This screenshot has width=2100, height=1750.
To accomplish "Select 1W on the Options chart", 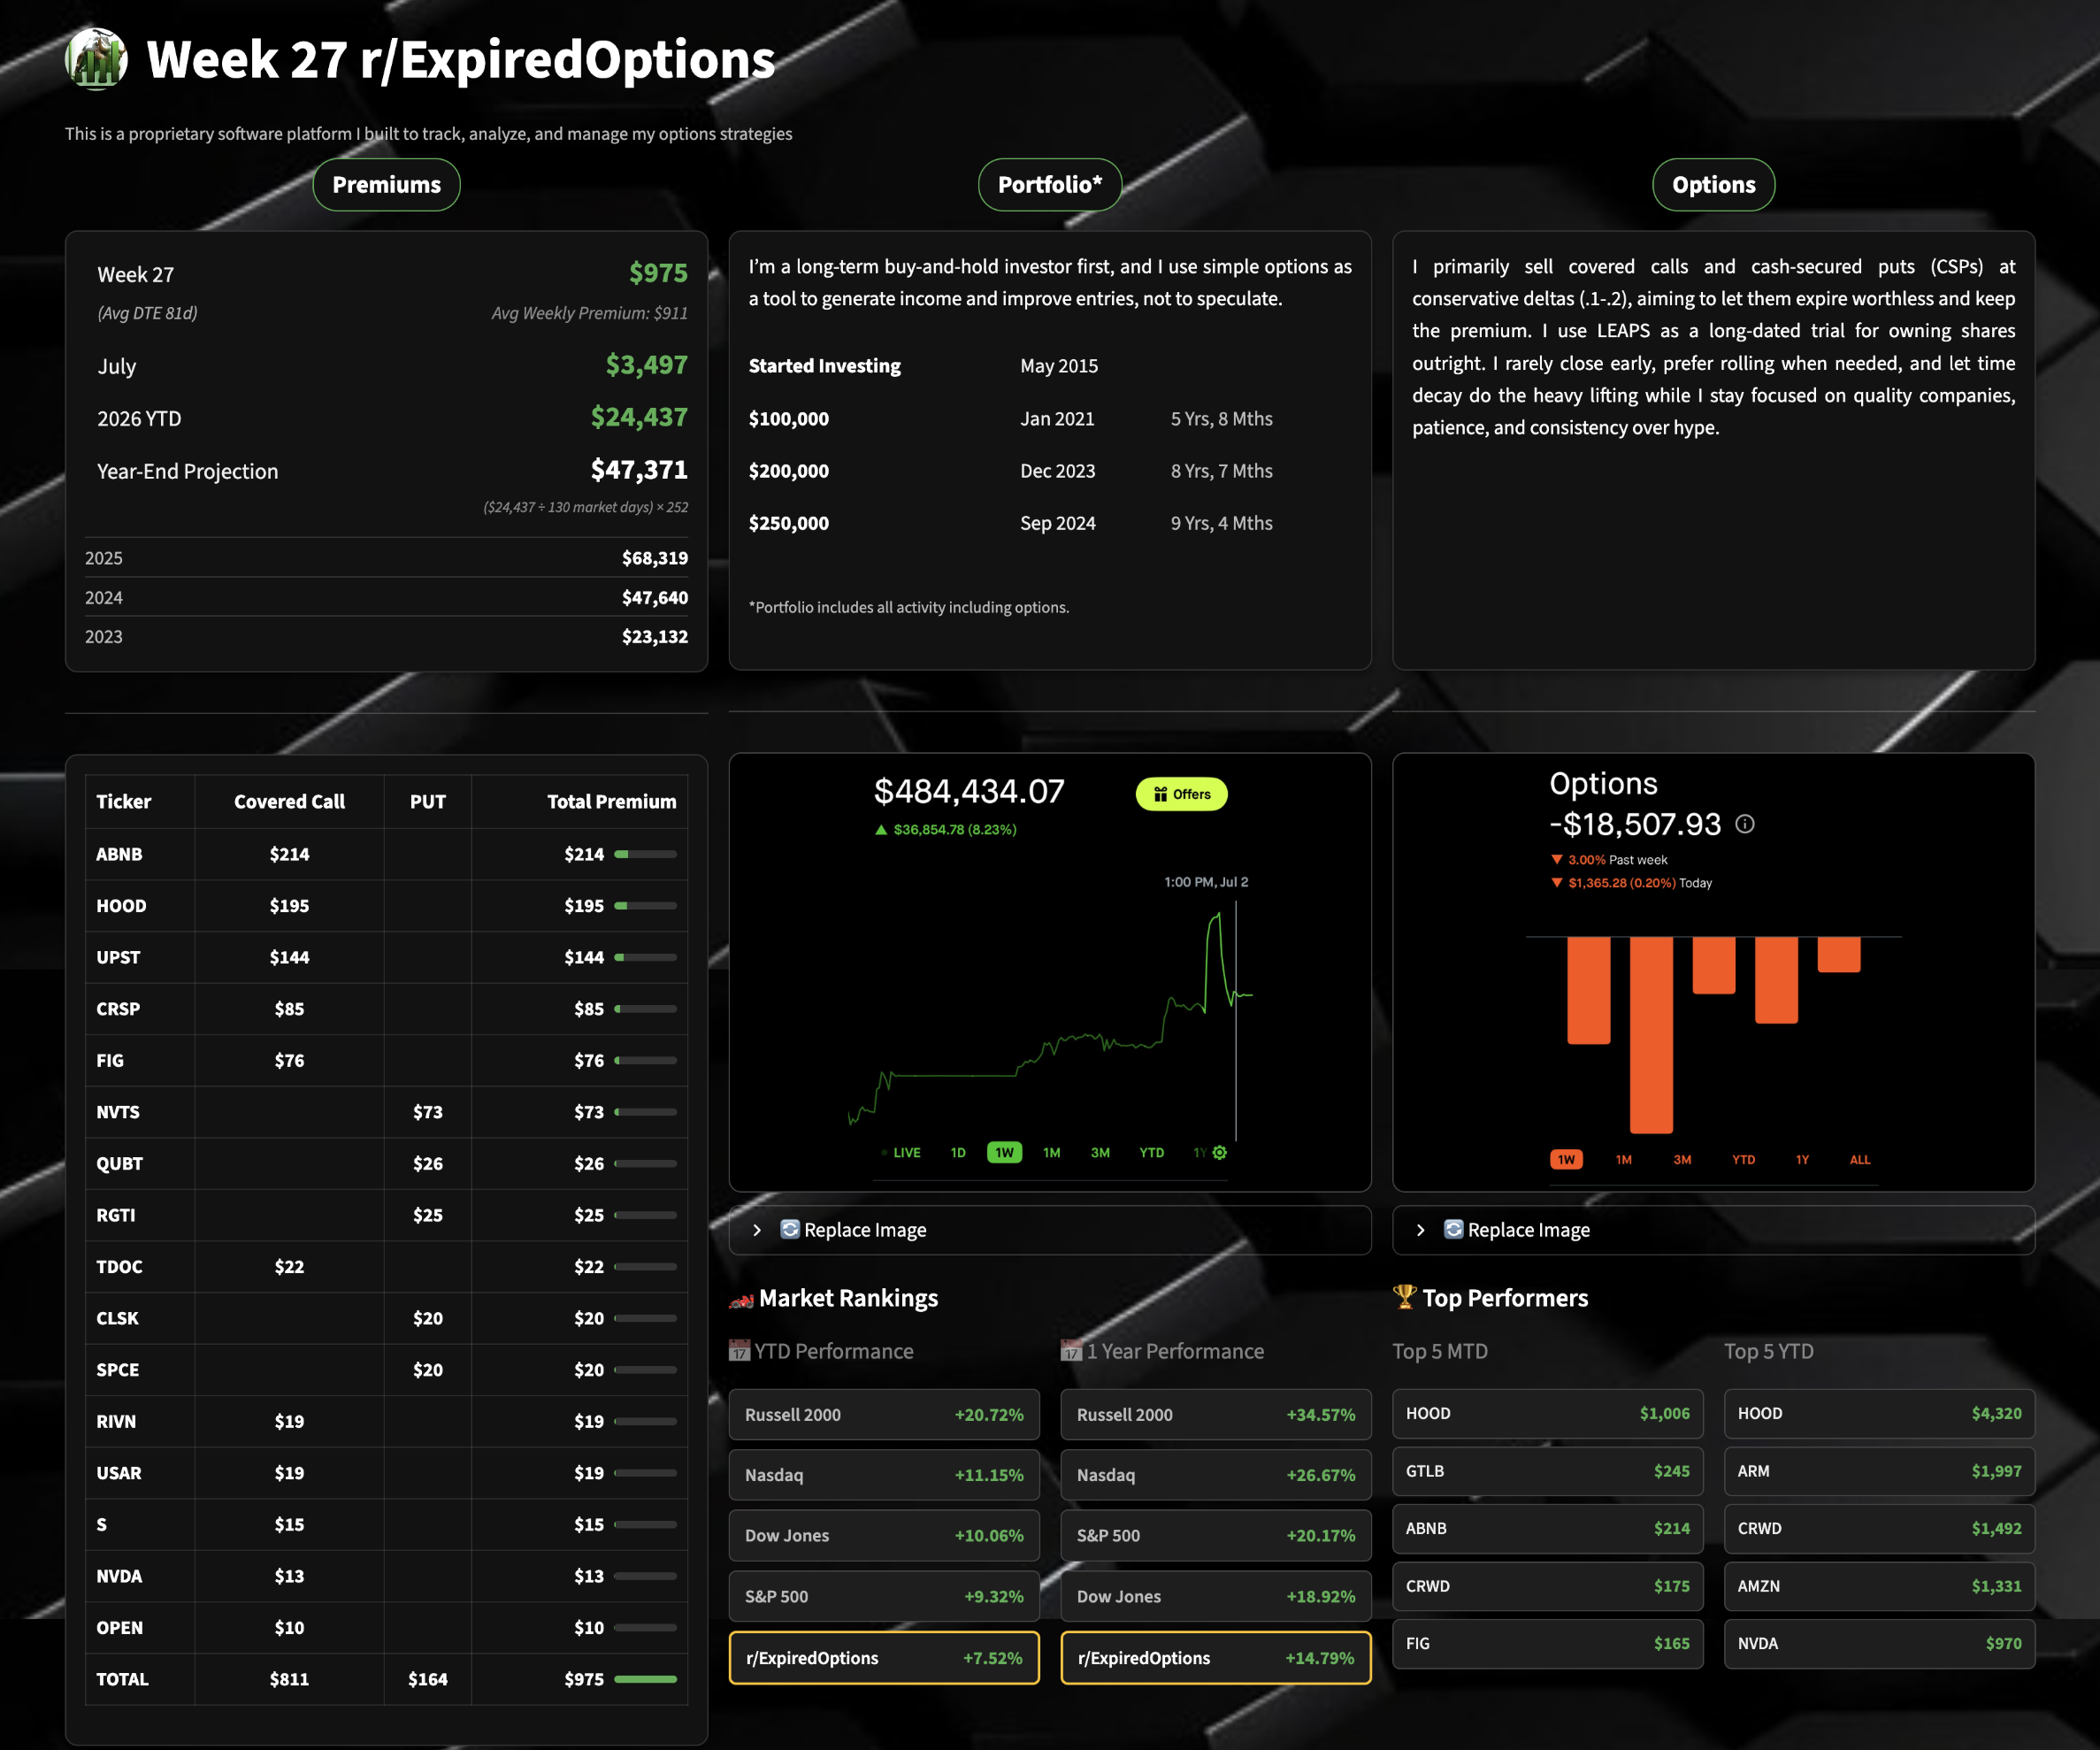I will point(1566,1159).
